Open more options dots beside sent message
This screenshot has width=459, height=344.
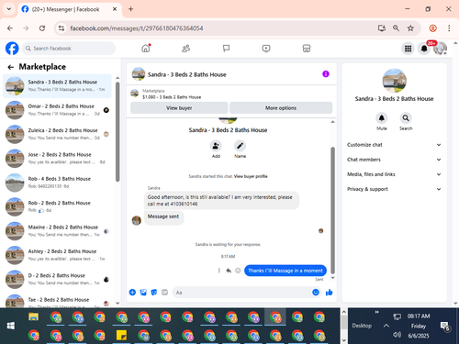219,271
